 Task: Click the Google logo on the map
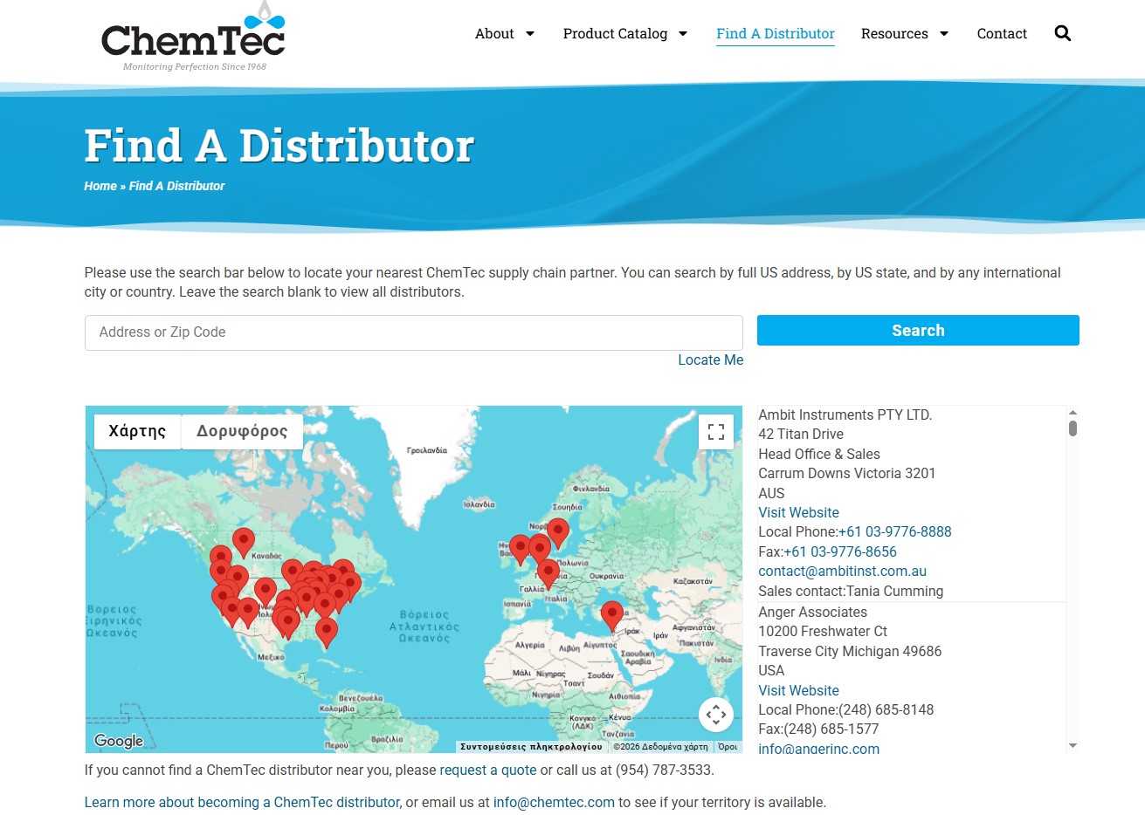119,741
